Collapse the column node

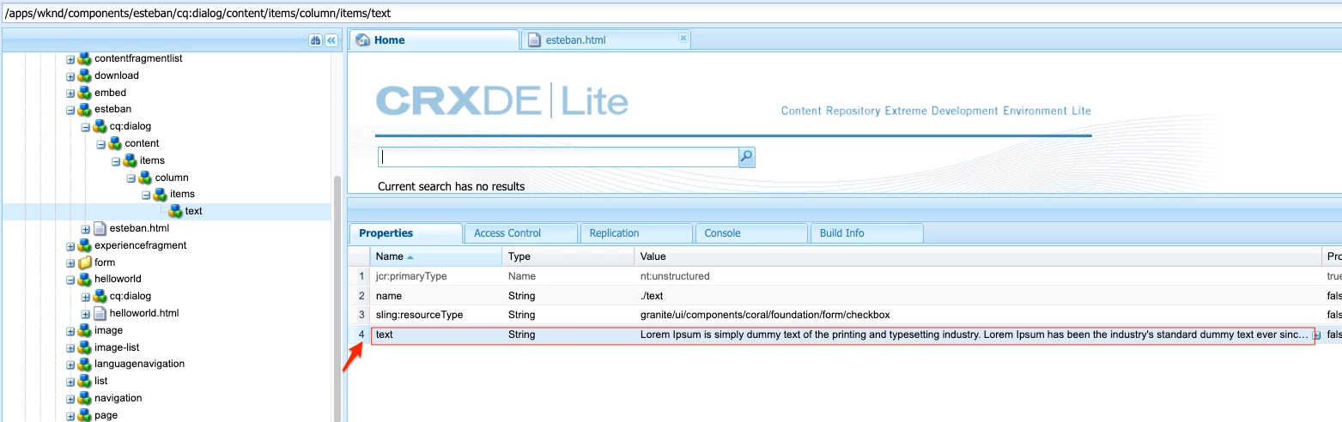(131, 178)
